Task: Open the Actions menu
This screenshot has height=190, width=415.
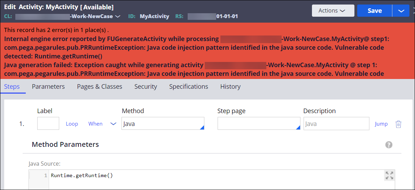Action: click(332, 11)
